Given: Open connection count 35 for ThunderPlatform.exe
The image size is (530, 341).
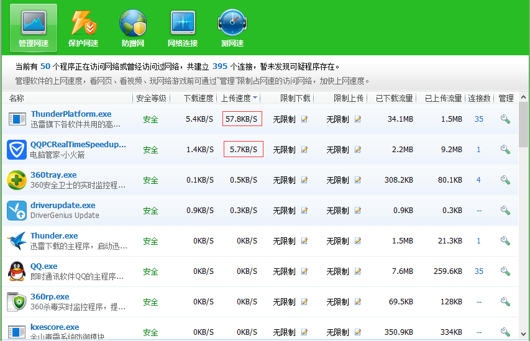Looking at the screenshot, I should [x=479, y=119].
